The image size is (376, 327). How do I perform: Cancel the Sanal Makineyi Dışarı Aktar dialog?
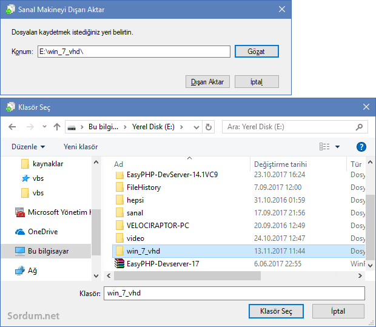point(257,82)
